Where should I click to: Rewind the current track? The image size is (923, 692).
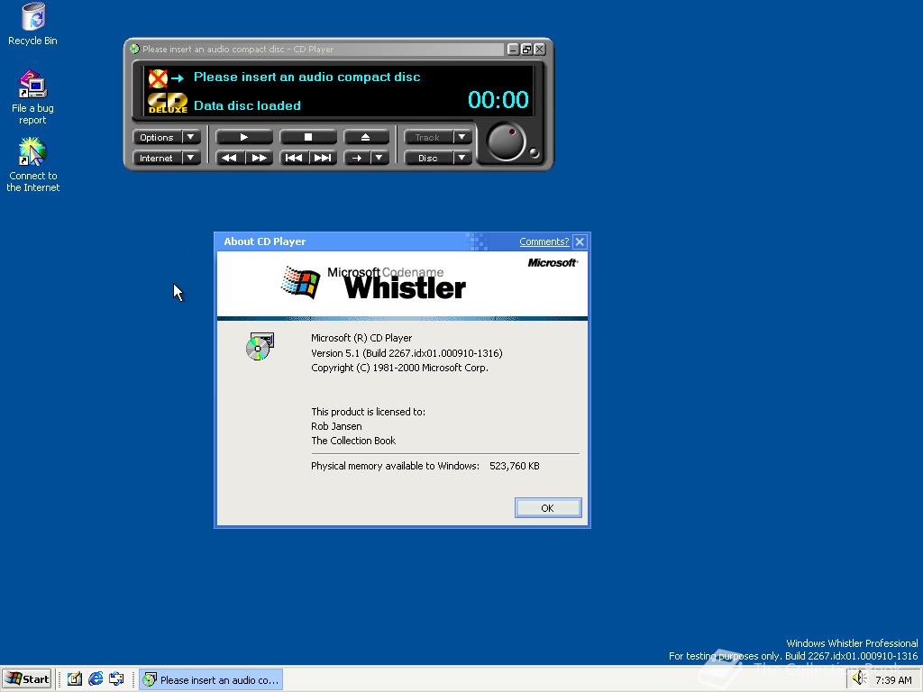230,158
